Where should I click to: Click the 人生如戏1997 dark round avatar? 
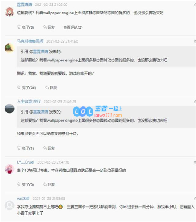pyautogui.click(x=9, y=108)
